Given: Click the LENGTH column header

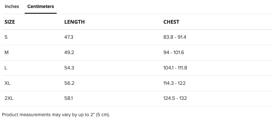Looking at the screenshot, I should pyautogui.click(x=75, y=22).
